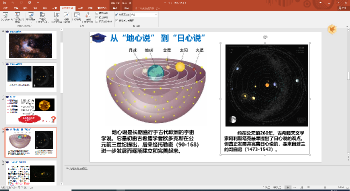Click the Present Online icon
This screenshot has height=191, width=350.
click(31, 15)
